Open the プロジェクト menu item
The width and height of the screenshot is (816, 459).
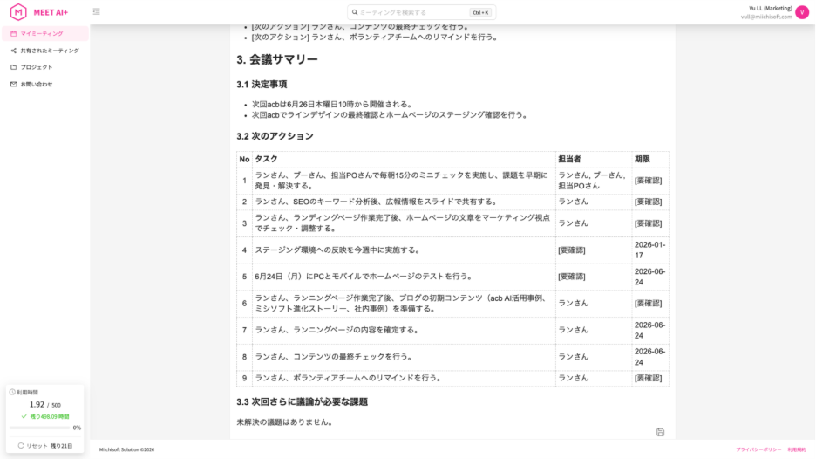[37, 67]
